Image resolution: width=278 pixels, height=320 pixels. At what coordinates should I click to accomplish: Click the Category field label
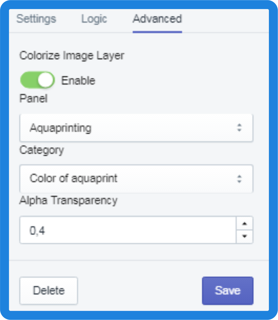[x=42, y=150]
